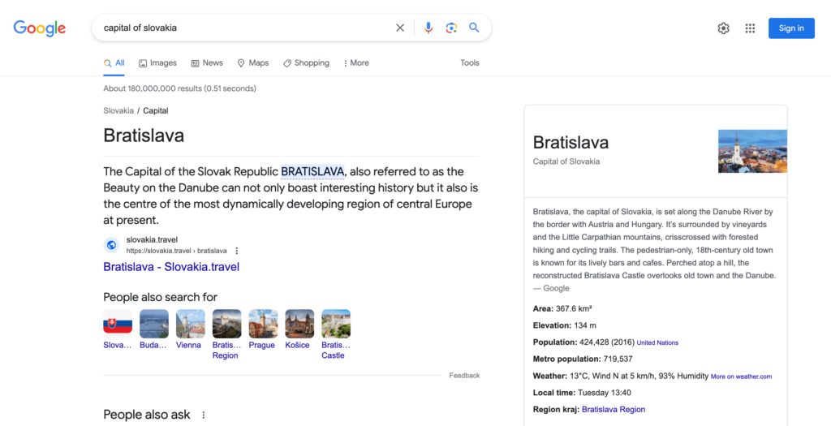Viewport: 831px width, 426px height.
Task: Open the Tools button
Action: point(470,62)
